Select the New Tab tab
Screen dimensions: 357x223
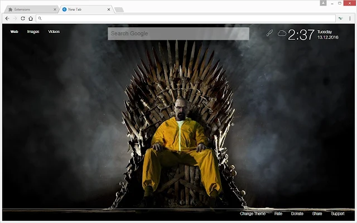(86, 9)
